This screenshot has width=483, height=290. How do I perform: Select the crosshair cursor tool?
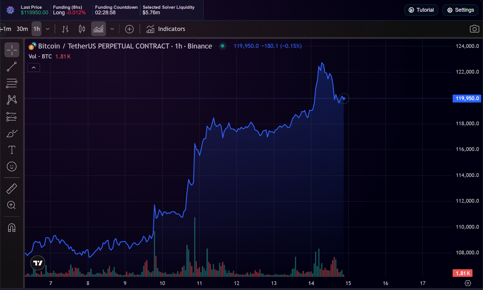point(12,50)
